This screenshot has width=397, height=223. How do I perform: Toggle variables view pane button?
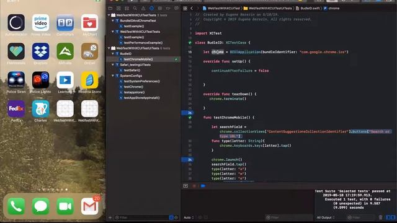pos(388,217)
